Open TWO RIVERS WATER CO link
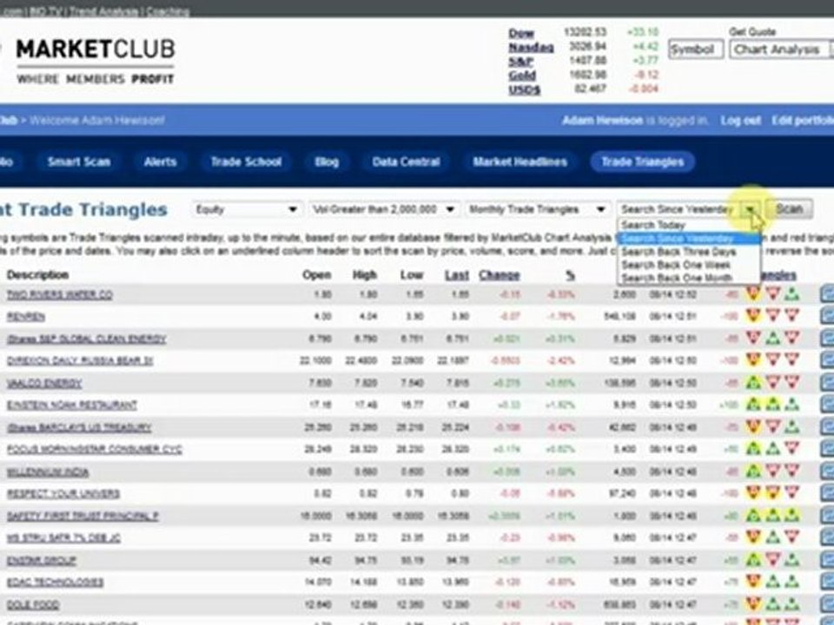Image resolution: width=834 pixels, height=625 pixels. tap(60, 294)
